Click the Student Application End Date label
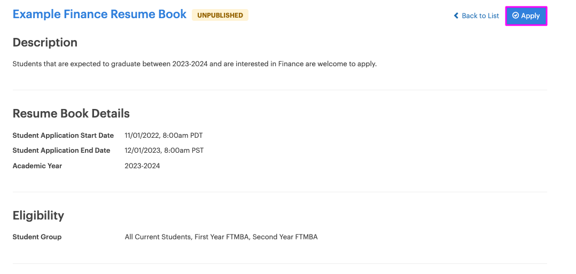Screen dimensions: 576x274 (x=61, y=151)
